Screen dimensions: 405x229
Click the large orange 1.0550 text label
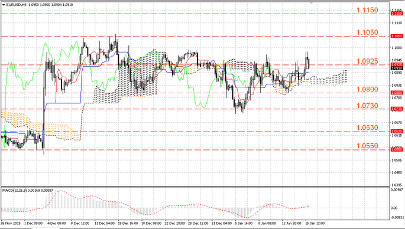[x=367, y=146]
